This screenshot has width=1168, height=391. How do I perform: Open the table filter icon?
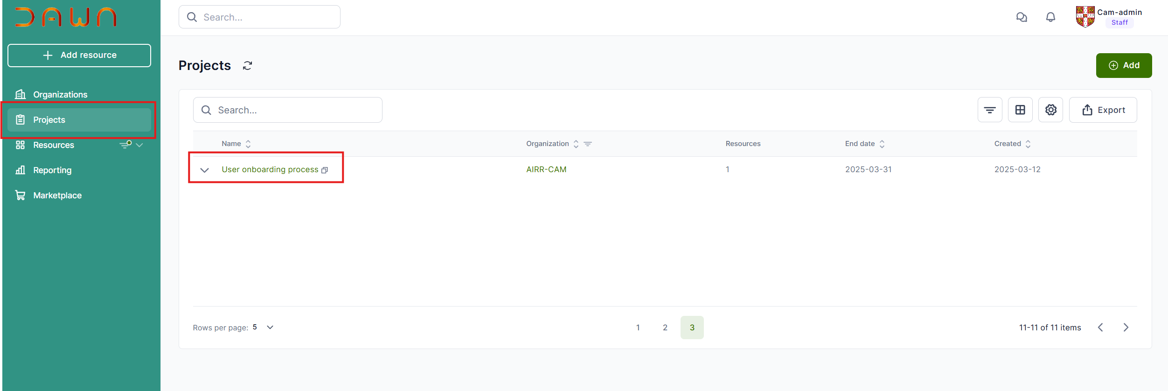990,110
